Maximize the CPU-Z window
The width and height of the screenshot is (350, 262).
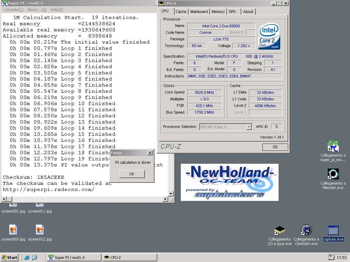pos(280,3)
